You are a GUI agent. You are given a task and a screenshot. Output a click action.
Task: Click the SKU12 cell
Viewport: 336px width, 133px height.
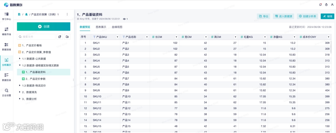click(x=105, y=109)
